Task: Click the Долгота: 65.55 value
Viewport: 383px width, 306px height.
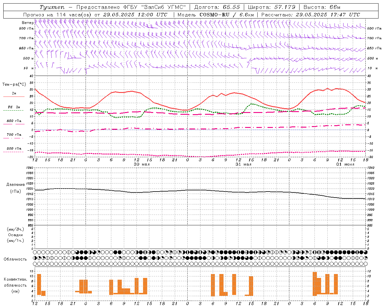Action: click(x=217, y=7)
